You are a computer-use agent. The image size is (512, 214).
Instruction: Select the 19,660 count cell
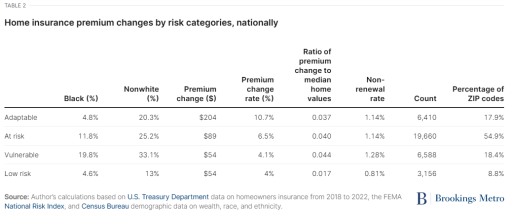pyautogui.click(x=425, y=136)
